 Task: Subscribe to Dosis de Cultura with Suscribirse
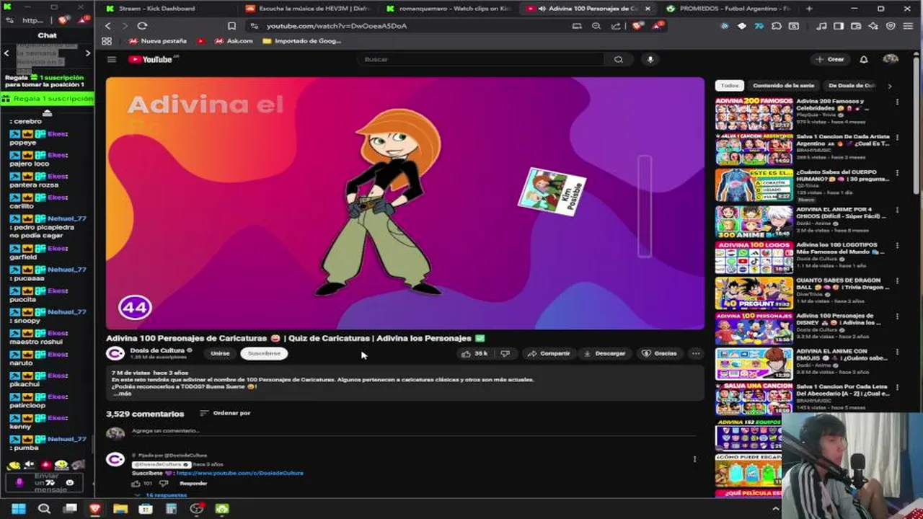click(264, 353)
